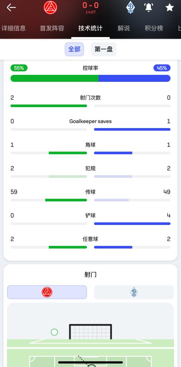The height and width of the screenshot is (367, 181).
Task: Show shots for the blue away team
Action: [x=134, y=292]
